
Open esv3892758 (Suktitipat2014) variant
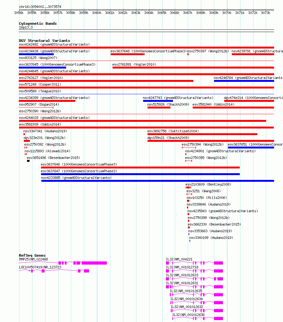(173, 131)
